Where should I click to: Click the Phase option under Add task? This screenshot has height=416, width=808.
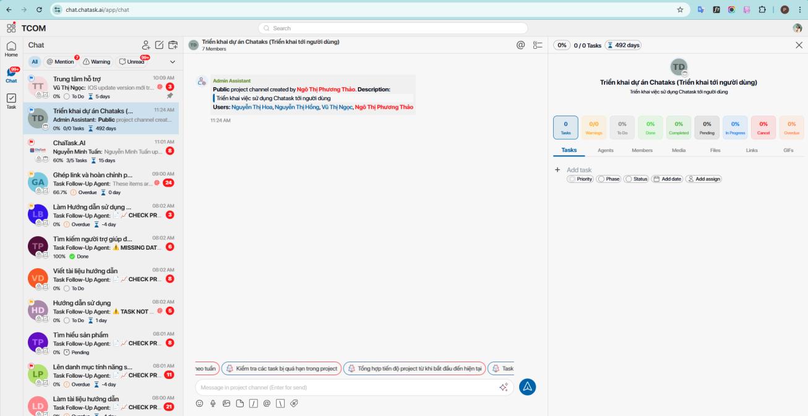609,179
